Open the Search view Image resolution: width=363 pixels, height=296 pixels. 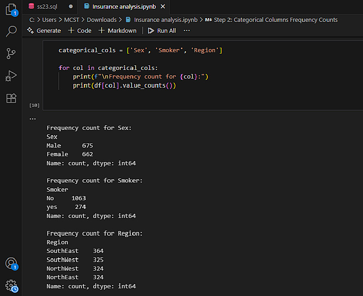pyautogui.click(x=11, y=31)
